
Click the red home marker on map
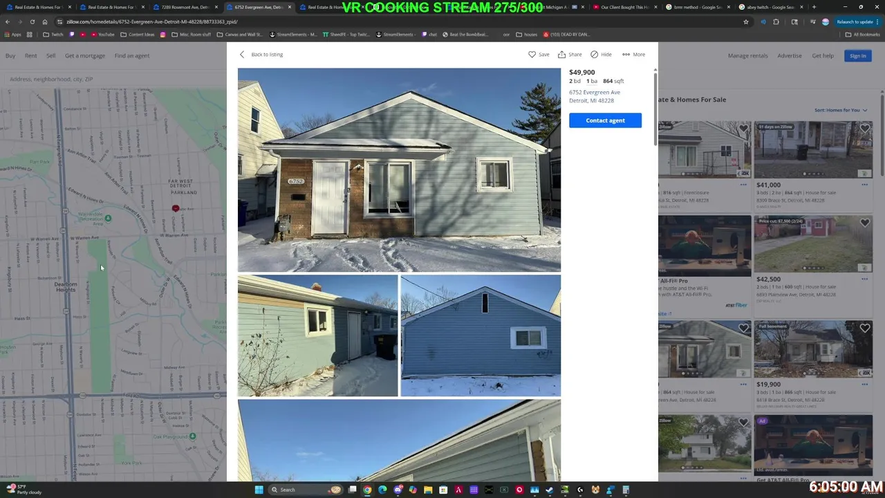(x=176, y=208)
